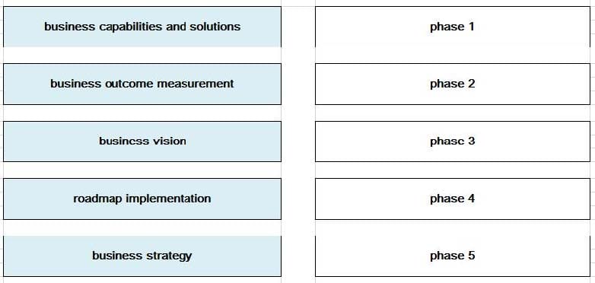The height and width of the screenshot is (283, 595).
Task: Click the 'business outcome measurement' text
Action: 142,84
